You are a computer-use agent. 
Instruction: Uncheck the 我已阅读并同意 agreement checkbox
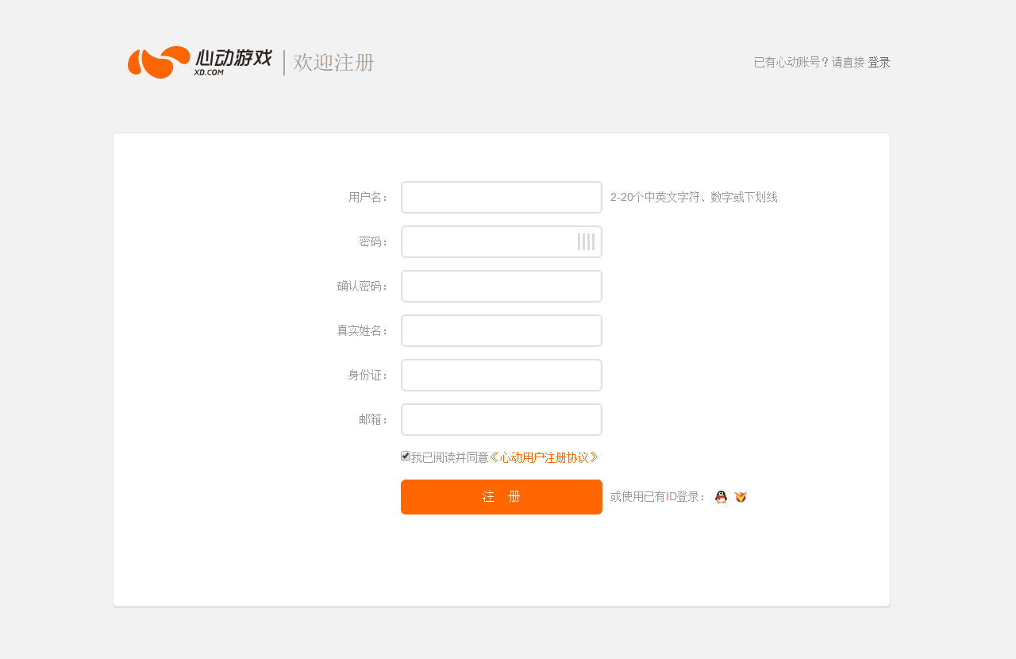(x=406, y=456)
